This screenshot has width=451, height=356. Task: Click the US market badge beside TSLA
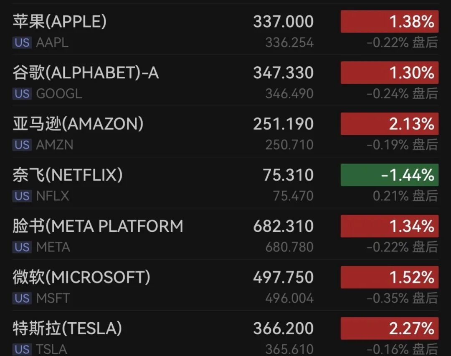[x=22, y=349]
